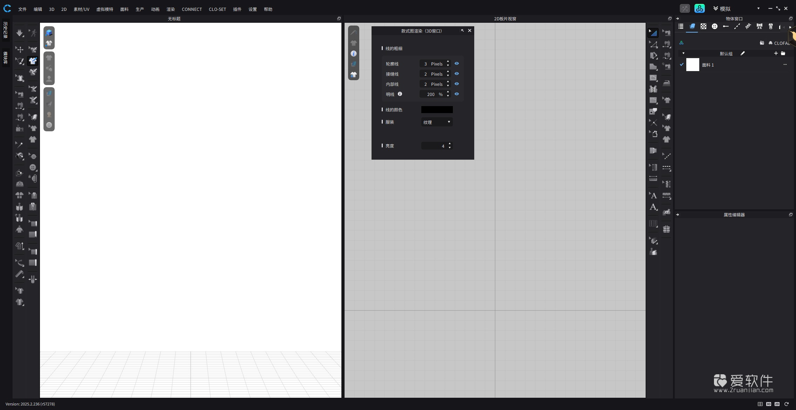Open the 服装 纹理 dropdown

pos(436,122)
